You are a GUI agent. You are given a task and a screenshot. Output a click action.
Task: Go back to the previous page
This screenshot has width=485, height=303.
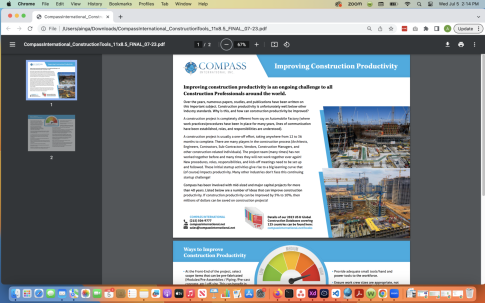tap(8, 29)
